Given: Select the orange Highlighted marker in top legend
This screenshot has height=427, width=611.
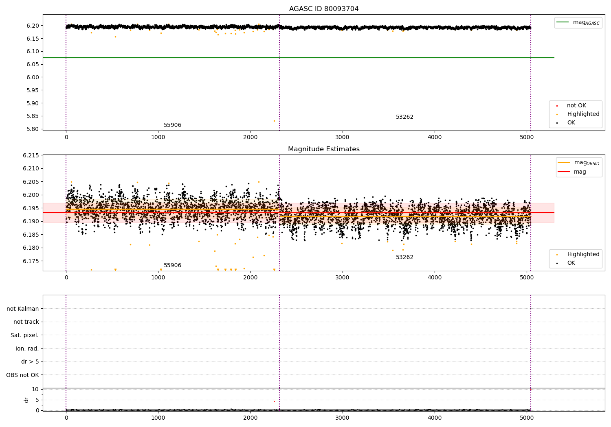Looking at the screenshot, I should click(x=557, y=114).
